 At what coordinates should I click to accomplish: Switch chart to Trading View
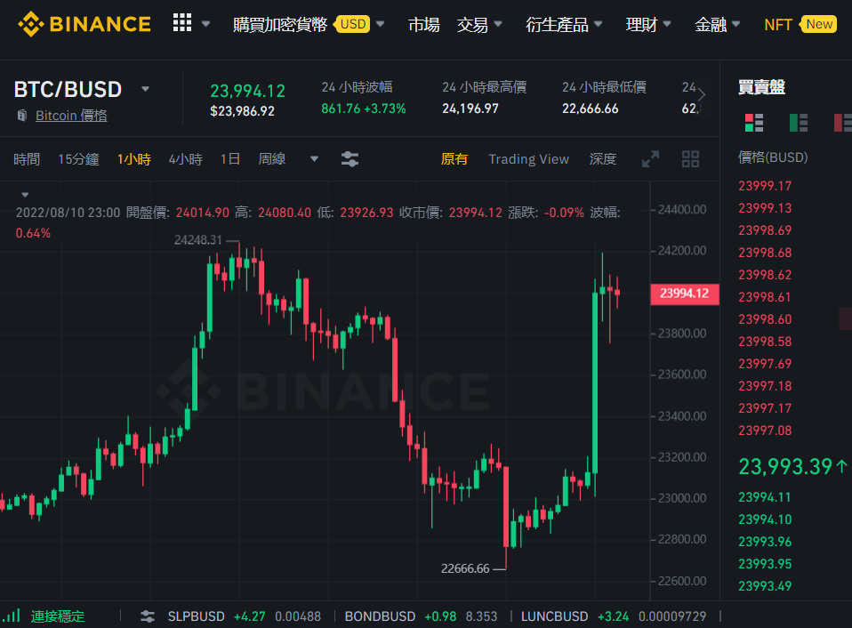[528, 159]
